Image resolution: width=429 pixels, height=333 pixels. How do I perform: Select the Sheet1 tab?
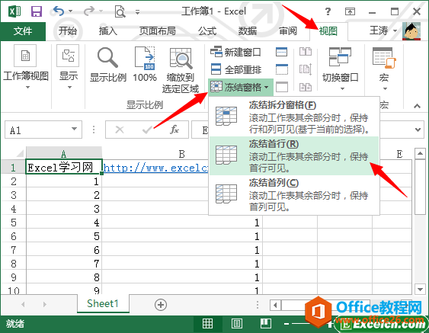[x=103, y=304]
